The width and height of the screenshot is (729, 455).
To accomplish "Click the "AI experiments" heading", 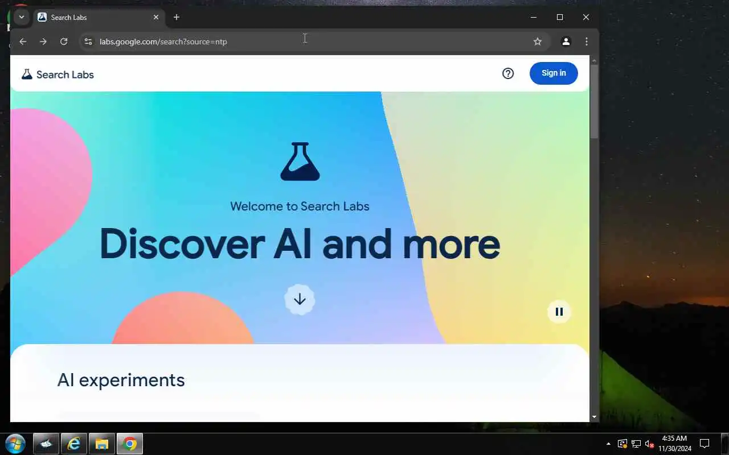I will 121,380.
